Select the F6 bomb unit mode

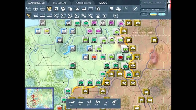click(63, 16)
